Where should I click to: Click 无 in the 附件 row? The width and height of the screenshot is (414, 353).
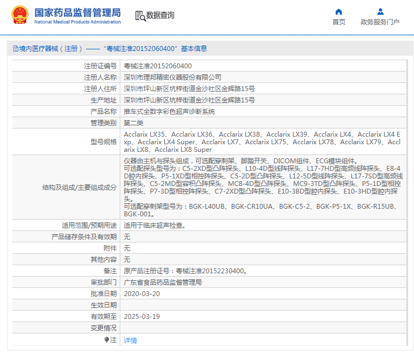[x=127, y=248]
